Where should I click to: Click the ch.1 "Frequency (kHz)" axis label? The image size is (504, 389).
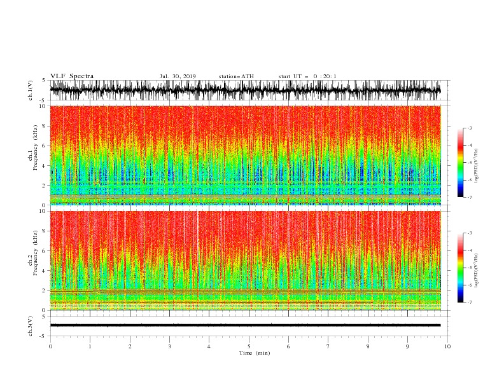coord(36,148)
